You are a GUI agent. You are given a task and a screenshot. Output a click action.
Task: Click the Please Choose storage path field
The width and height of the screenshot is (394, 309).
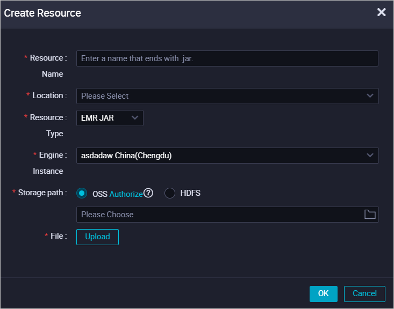tap(227, 215)
